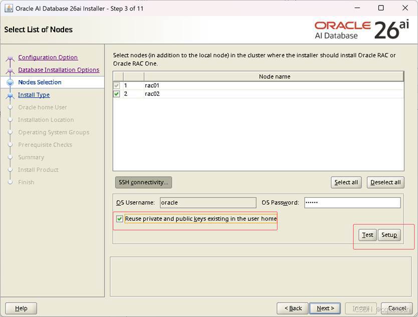Screen dimensions: 418x317
Task: Select the Nodes Selection step
Action: (x=40, y=82)
